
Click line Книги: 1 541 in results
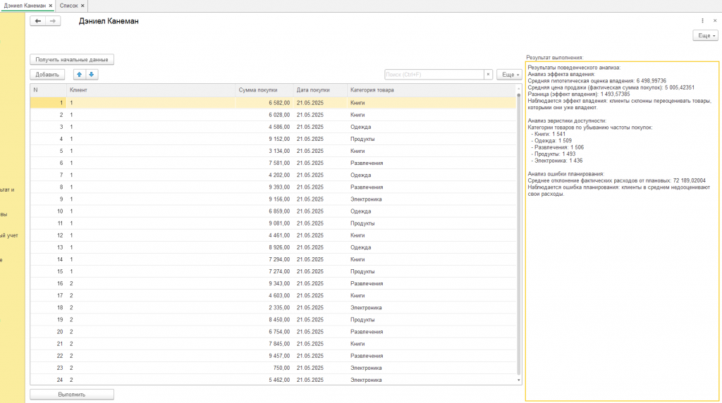pyautogui.click(x=550, y=135)
